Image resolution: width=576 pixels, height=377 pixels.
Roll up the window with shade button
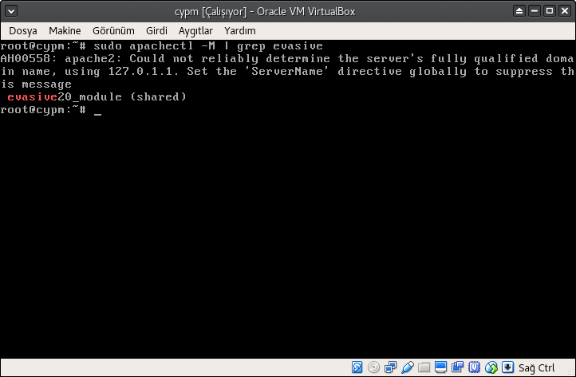519,10
